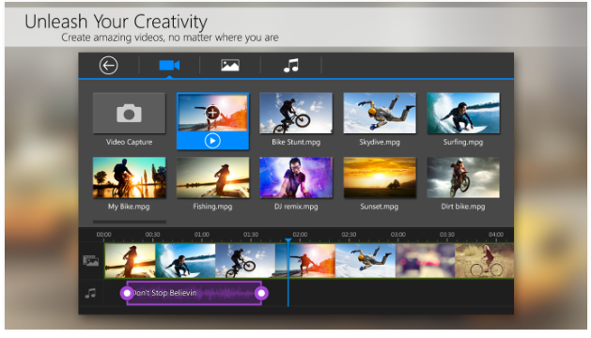
Task: Select the girl on bicycle timeline clip
Action: tap(484, 261)
